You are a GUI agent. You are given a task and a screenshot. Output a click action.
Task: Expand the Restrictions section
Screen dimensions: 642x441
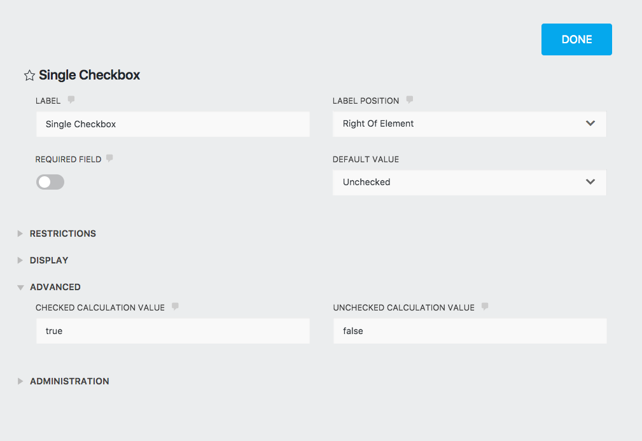pyautogui.click(x=62, y=234)
